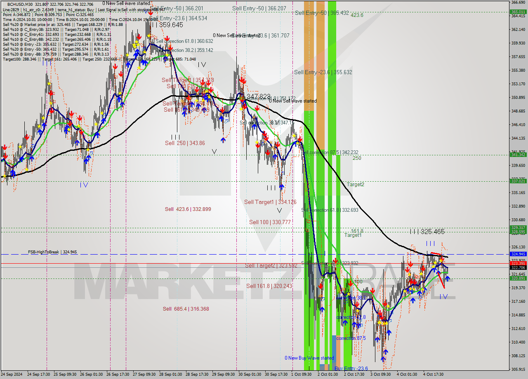Select the '0 New Buy Wave started' text

tap(309, 358)
